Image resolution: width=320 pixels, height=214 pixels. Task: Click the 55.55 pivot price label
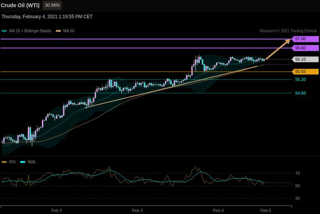(305, 72)
